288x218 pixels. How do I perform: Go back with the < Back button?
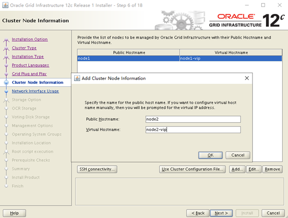(x=198, y=213)
